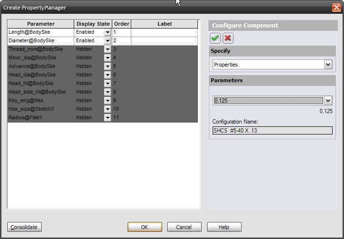Click the Configure Component panel title
Screen dimensions: 344x239
(x=273, y=25)
